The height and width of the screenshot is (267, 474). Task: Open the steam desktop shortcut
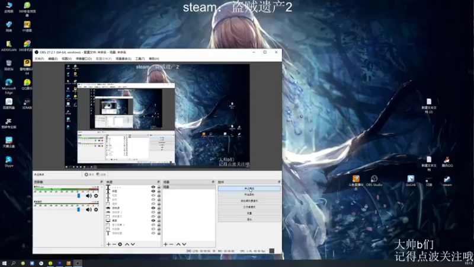(x=447, y=181)
